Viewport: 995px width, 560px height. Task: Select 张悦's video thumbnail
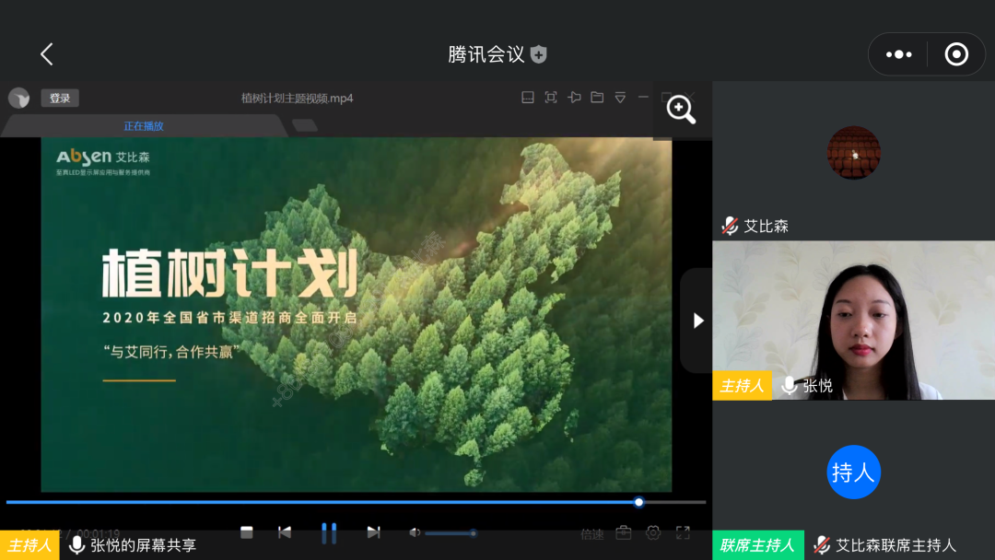(853, 321)
